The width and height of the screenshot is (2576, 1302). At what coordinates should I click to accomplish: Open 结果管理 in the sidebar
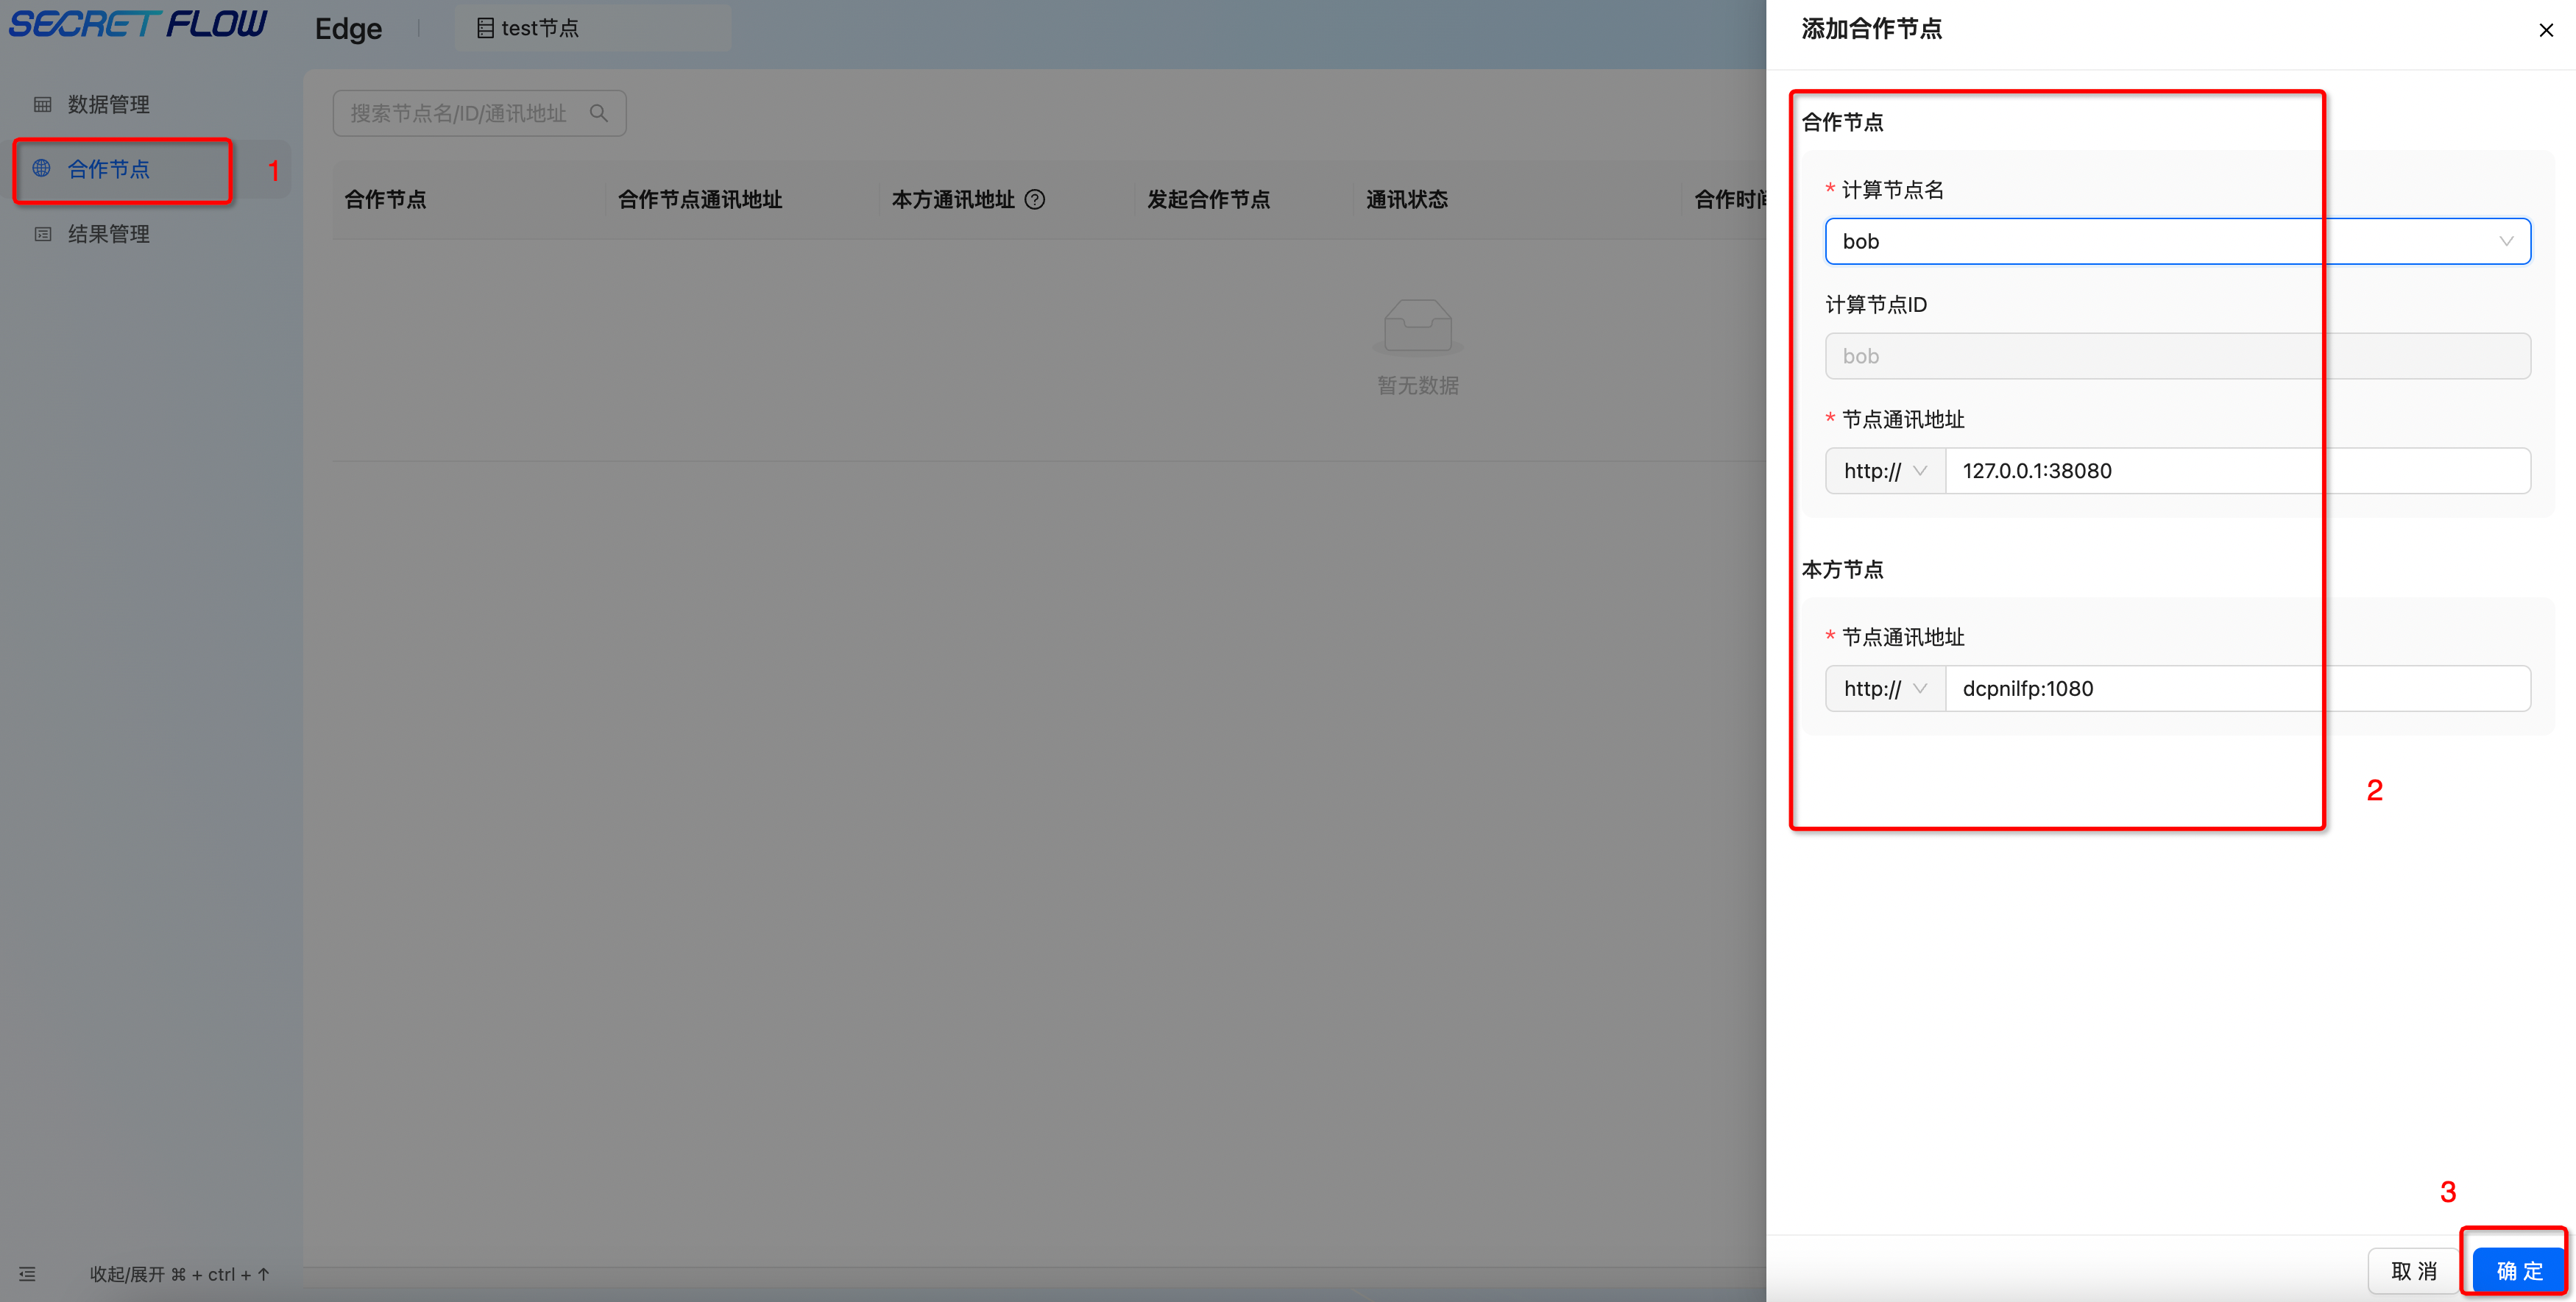click(108, 234)
